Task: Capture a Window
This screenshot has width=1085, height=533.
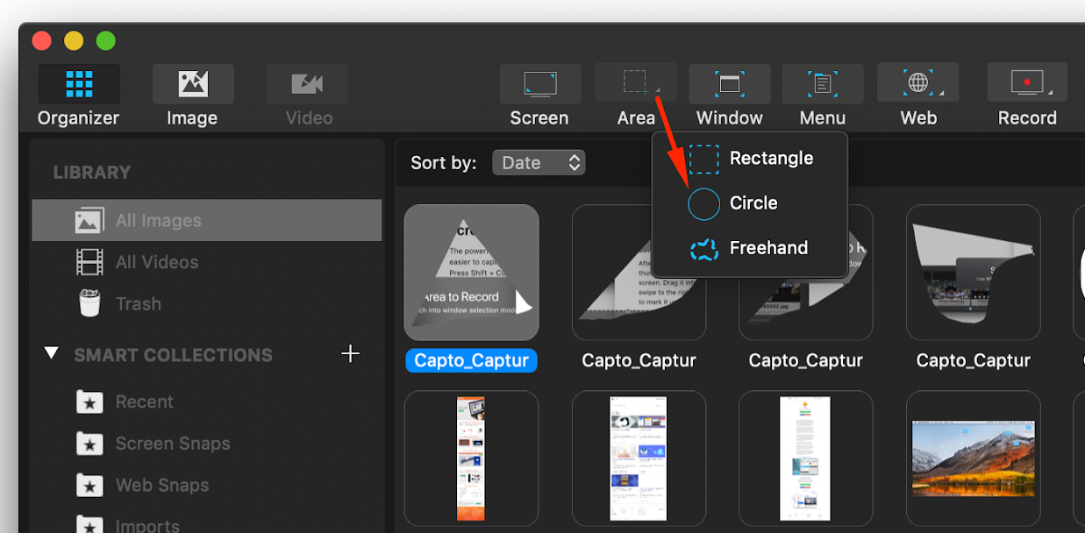Action: [730, 84]
